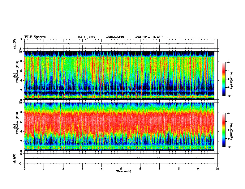Click time axis tick label "4"
This screenshot has height=189, width=245.
[102, 169]
